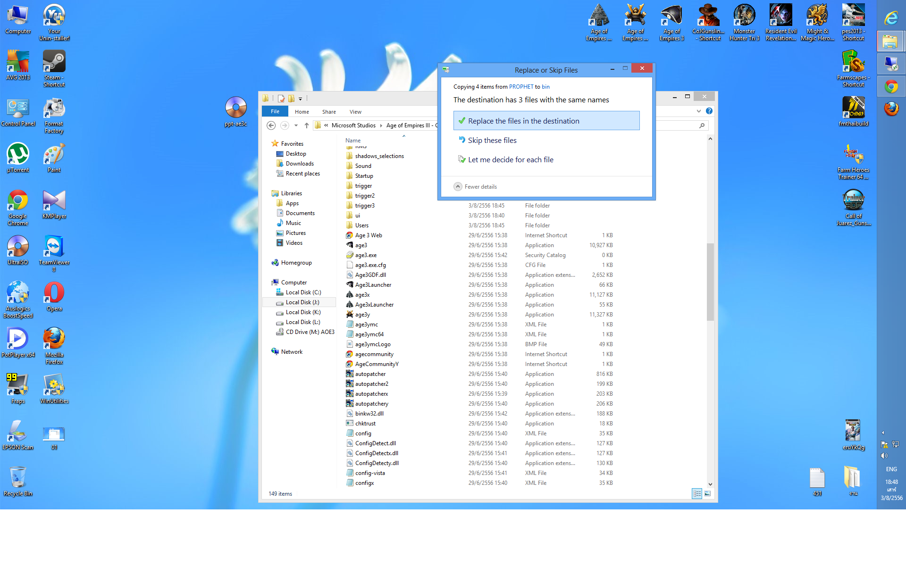Expand the Quick Access Toolbar dropdown
The image size is (906, 566).
pyautogui.click(x=300, y=99)
